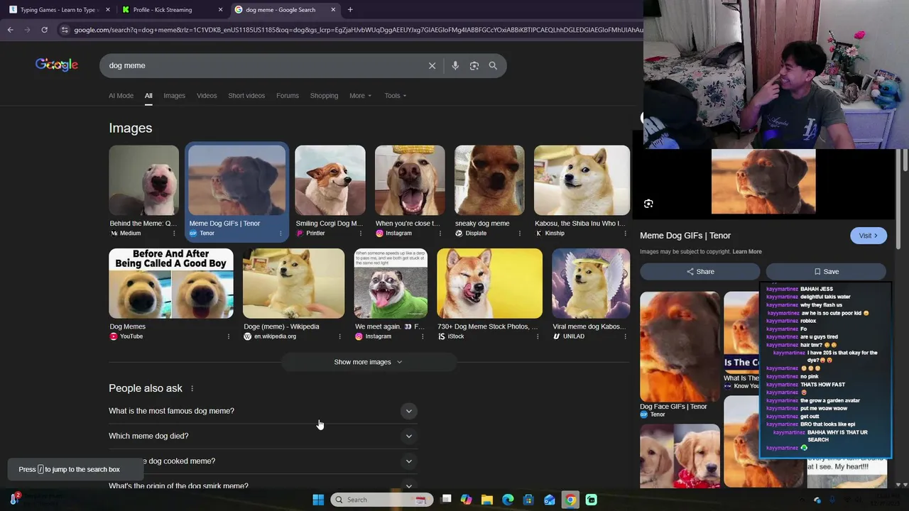This screenshot has height=511, width=909.
Task: Switch to Shopping tab
Action: pos(324,96)
